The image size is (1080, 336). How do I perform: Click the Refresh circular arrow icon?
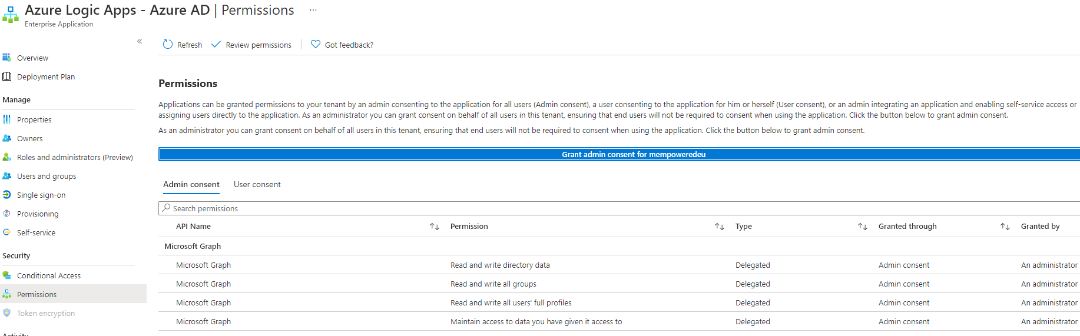168,44
